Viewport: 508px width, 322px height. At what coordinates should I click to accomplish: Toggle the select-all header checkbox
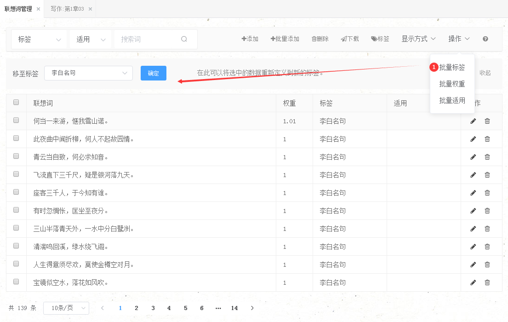(16, 102)
